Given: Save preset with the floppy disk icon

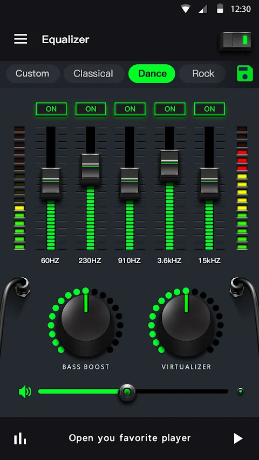Looking at the screenshot, I should (245, 73).
